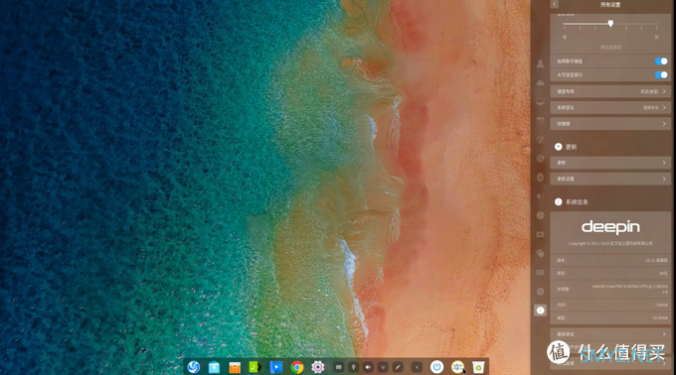
Task: Open the network tray icon in the dock
Action: click(383, 367)
